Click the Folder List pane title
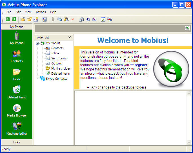Image resolution: width=193 pixels, height=153 pixels. point(42,37)
